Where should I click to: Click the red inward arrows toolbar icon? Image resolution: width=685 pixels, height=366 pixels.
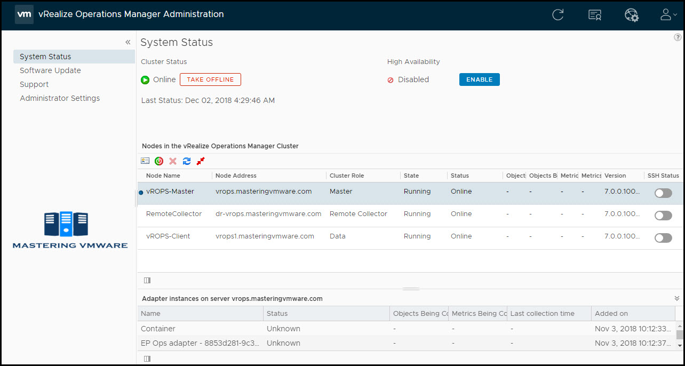[201, 161]
